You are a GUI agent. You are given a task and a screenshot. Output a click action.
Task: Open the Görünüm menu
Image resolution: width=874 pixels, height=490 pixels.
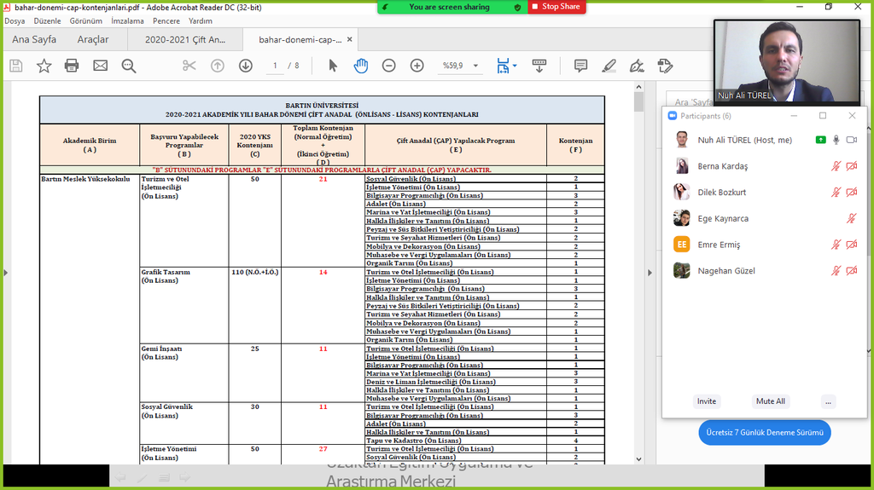(85, 20)
